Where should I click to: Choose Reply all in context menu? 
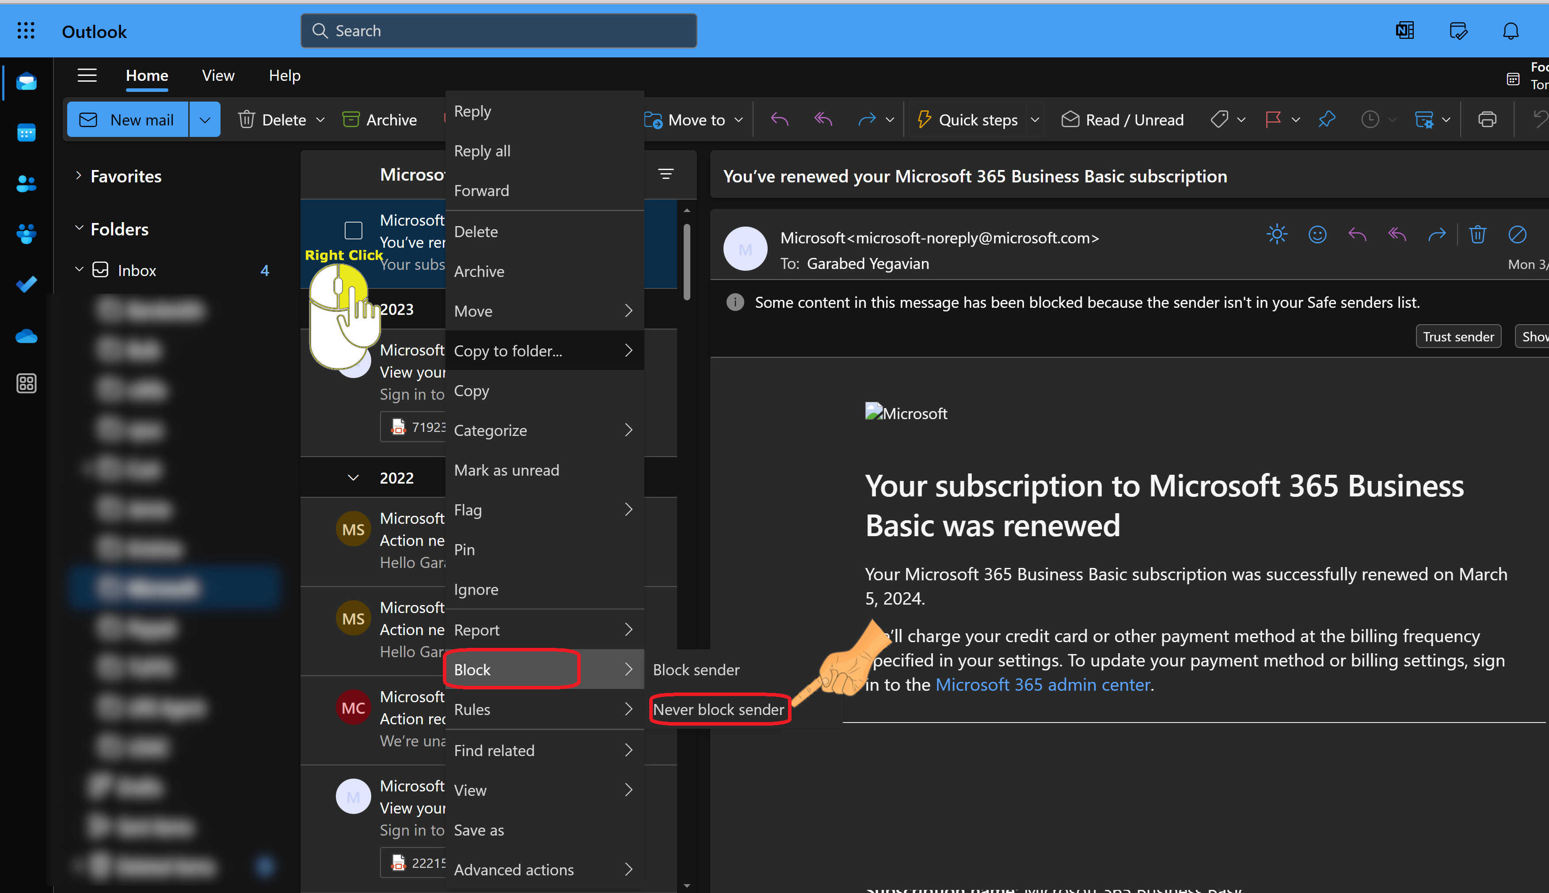(x=544, y=151)
